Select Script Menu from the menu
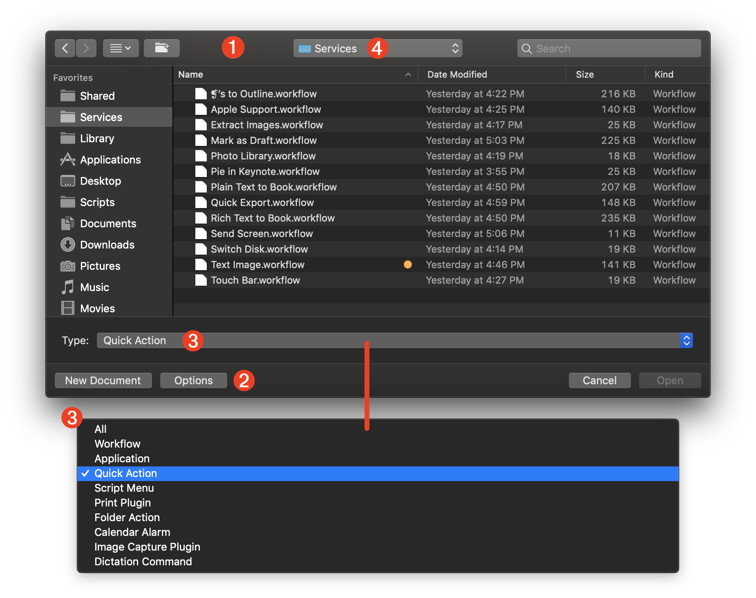This screenshot has height=598, width=756. click(124, 488)
